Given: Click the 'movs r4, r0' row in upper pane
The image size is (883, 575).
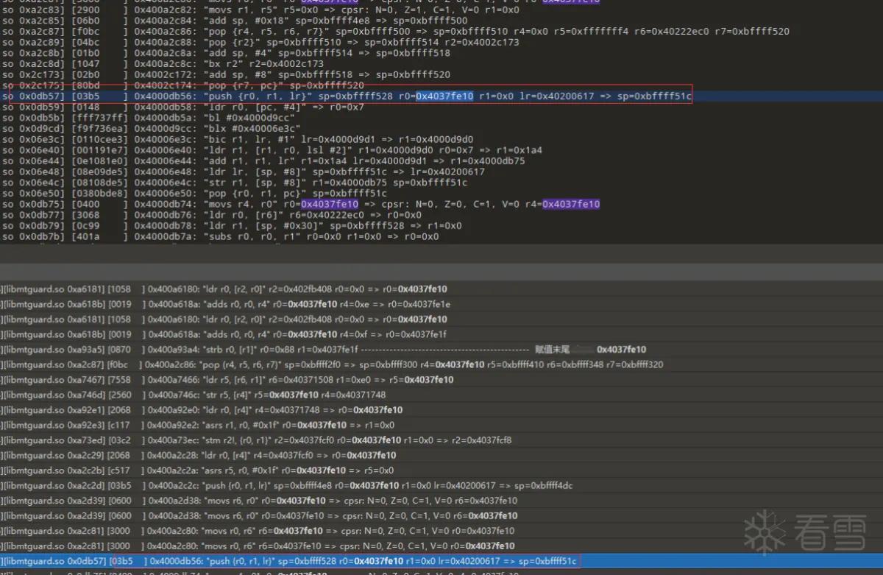Looking at the screenshot, I should 300,204.
